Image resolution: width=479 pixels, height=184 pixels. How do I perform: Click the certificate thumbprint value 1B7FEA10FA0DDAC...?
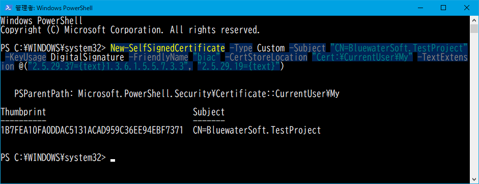click(92, 130)
